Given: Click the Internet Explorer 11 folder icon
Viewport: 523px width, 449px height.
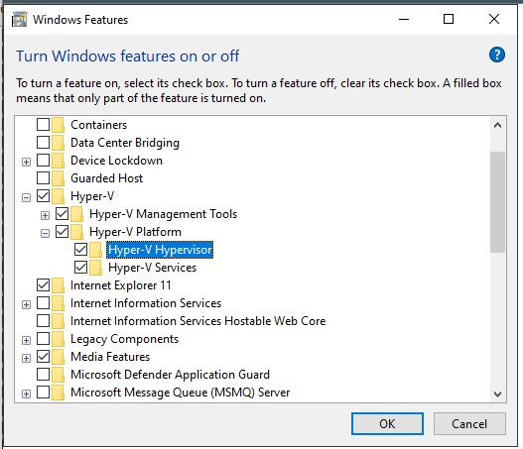Looking at the screenshot, I should [58, 285].
